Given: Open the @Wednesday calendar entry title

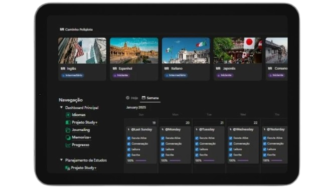Looking at the screenshot, I should (x=243, y=129).
